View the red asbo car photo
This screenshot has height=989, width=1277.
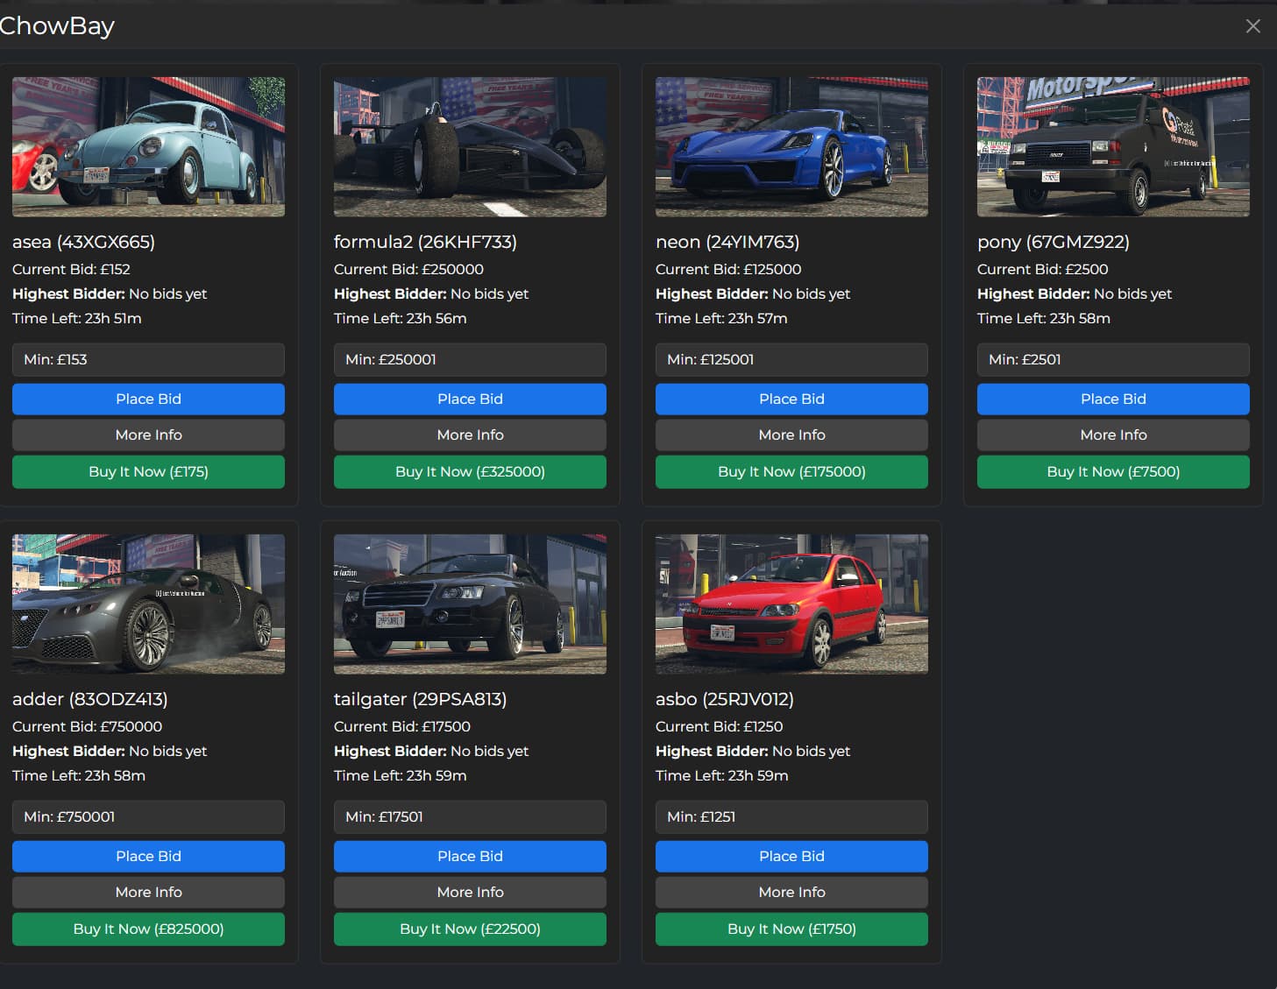(x=791, y=604)
